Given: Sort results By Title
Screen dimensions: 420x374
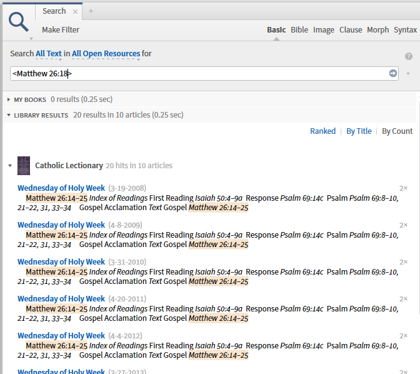Looking at the screenshot, I should pos(359,131).
